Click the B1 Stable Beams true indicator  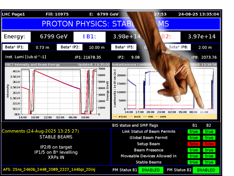pyautogui.click(x=194, y=162)
